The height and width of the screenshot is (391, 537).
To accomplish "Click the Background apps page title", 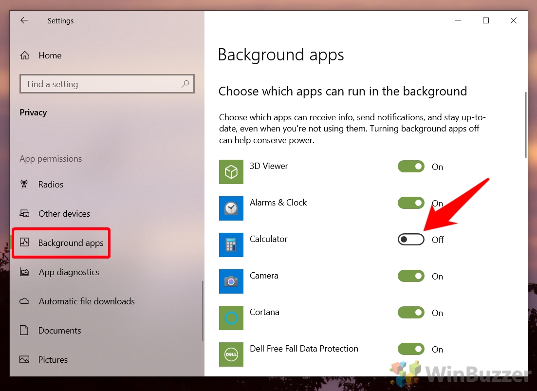I will click(x=281, y=55).
